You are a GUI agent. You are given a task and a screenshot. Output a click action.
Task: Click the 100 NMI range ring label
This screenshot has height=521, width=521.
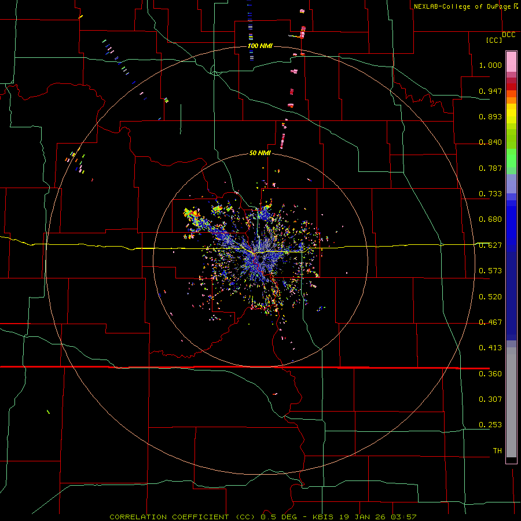[260, 46]
